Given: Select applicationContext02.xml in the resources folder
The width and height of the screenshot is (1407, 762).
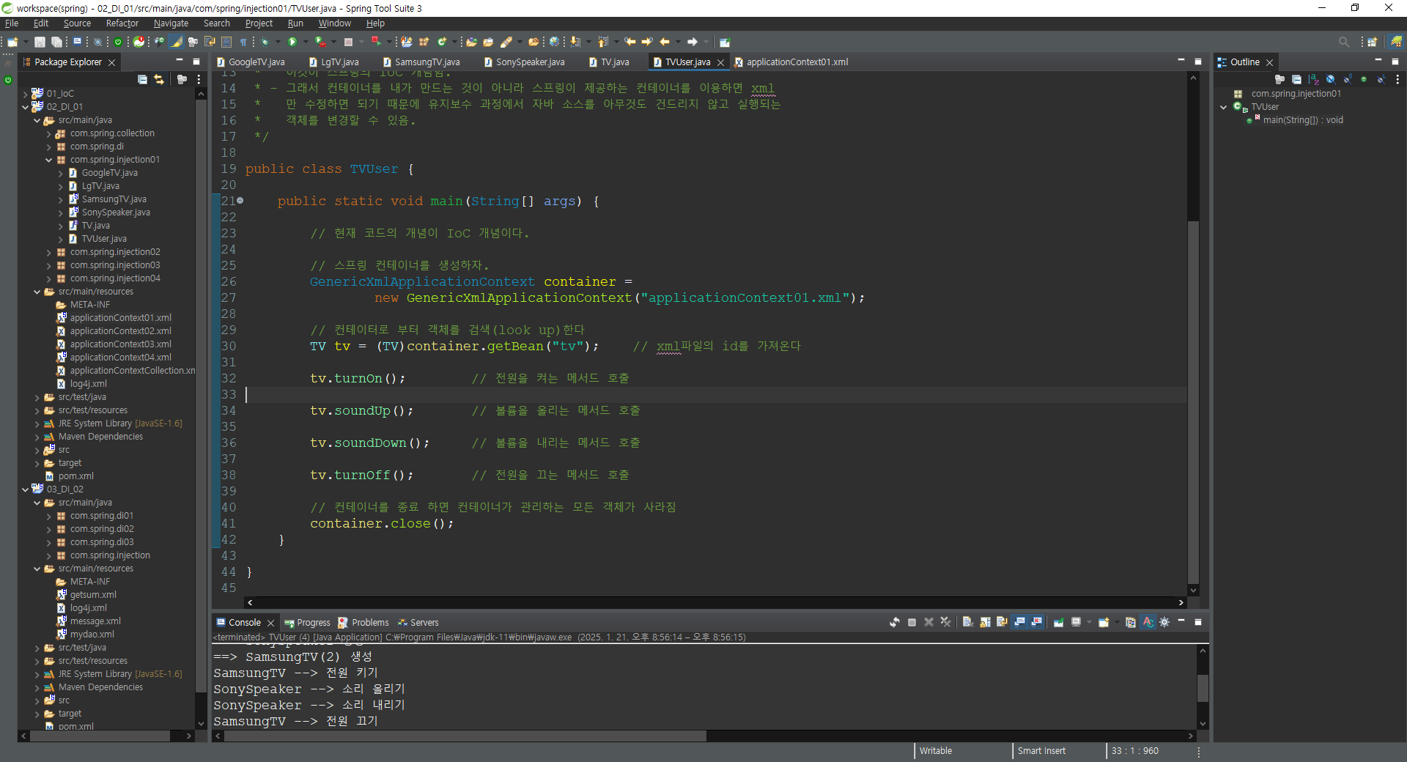Looking at the screenshot, I should coord(120,331).
